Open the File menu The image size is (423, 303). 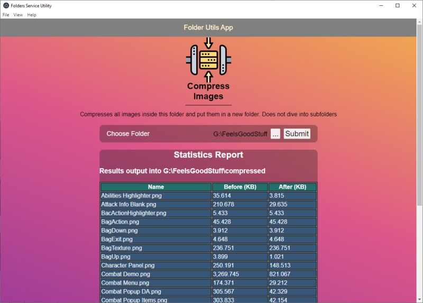pos(6,15)
